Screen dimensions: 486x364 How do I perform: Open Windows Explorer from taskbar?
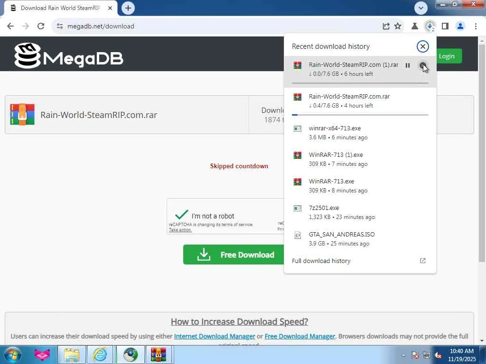click(72, 355)
